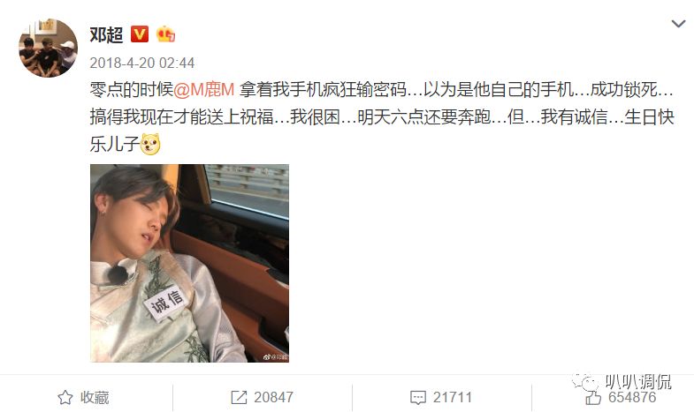
Task: Open 邓超's profile avatar picture
Action: tap(48, 48)
